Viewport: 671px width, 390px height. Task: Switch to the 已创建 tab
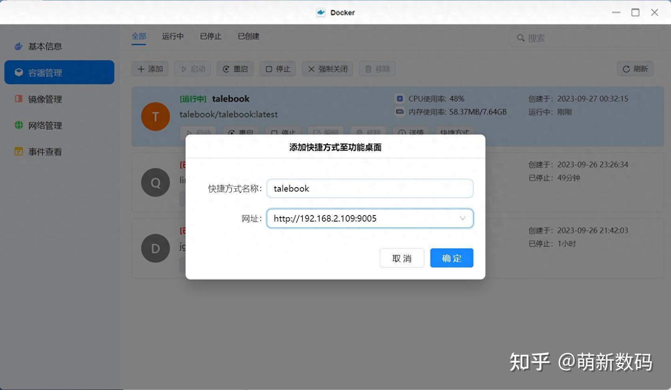click(248, 36)
